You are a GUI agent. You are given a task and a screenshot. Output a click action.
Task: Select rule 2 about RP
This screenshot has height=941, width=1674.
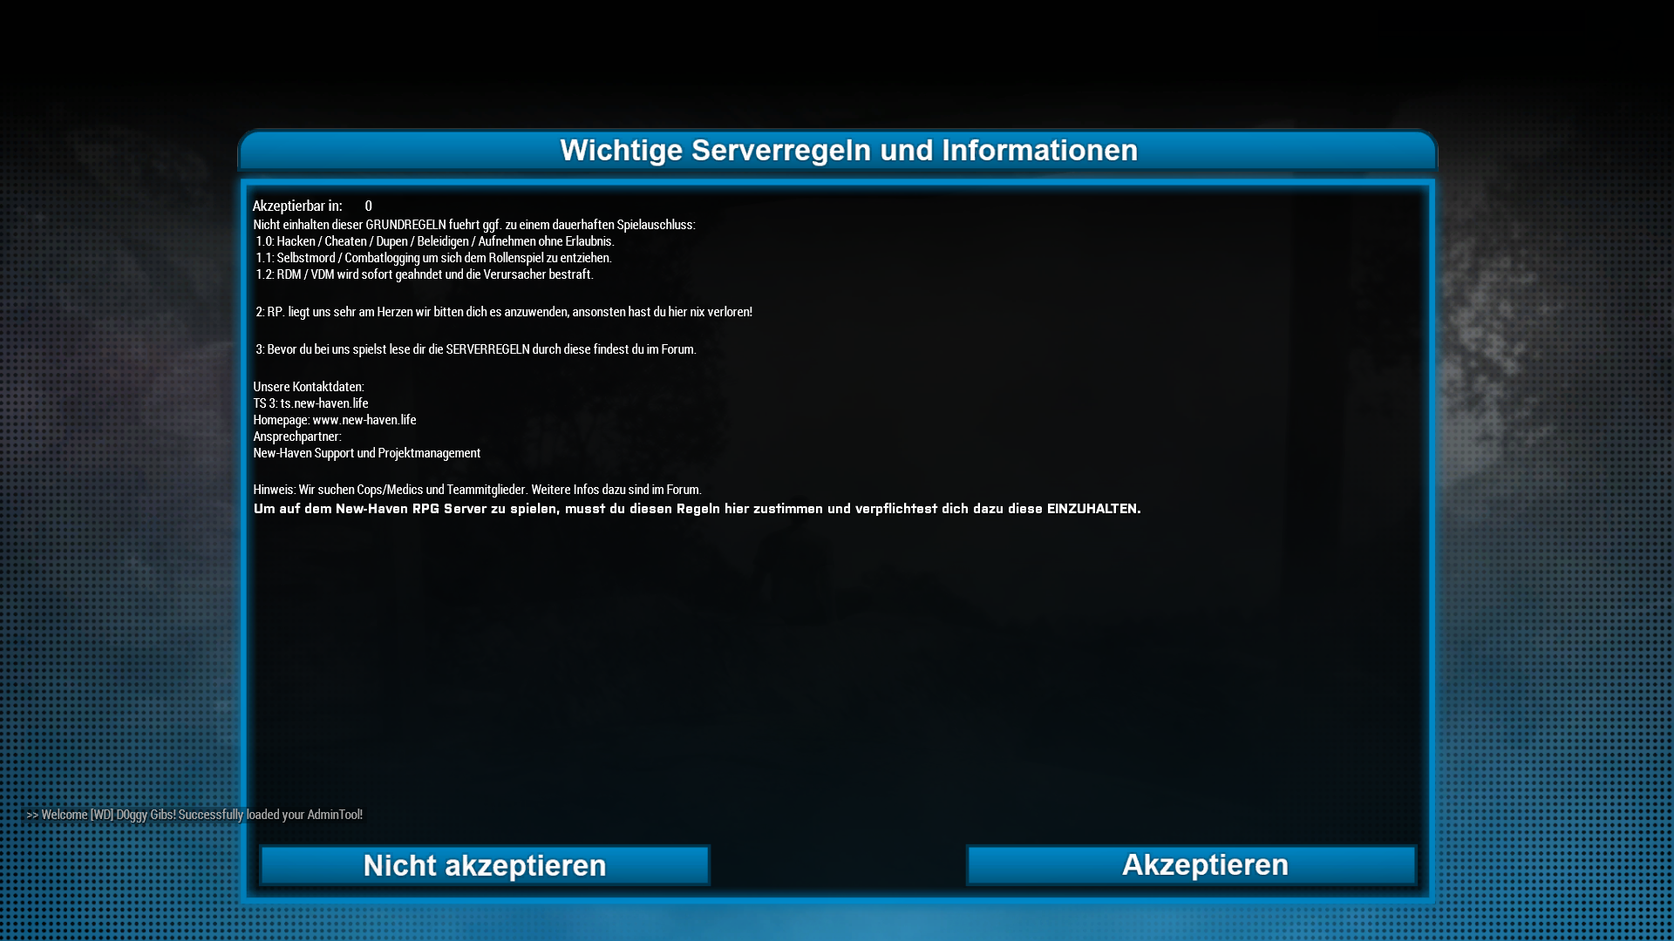pyautogui.click(x=503, y=312)
